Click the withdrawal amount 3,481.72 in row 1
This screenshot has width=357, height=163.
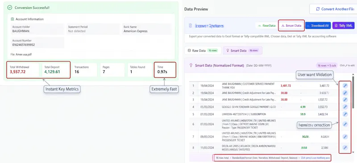[x=286, y=86]
